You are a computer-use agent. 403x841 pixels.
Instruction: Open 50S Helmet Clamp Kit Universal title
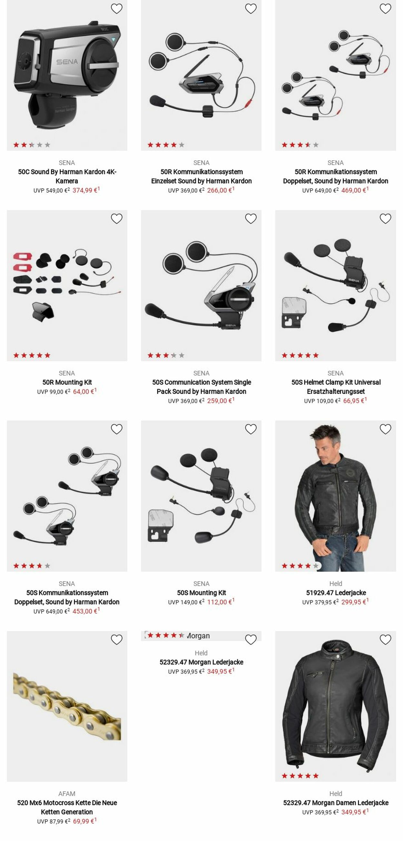335,387
